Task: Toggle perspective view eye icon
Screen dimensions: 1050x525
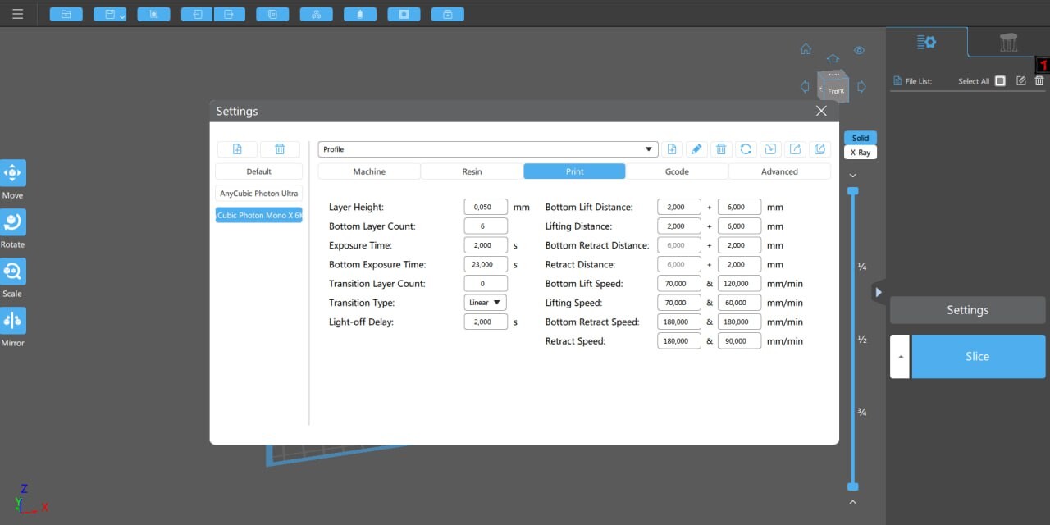Action: [x=859, y=50]
